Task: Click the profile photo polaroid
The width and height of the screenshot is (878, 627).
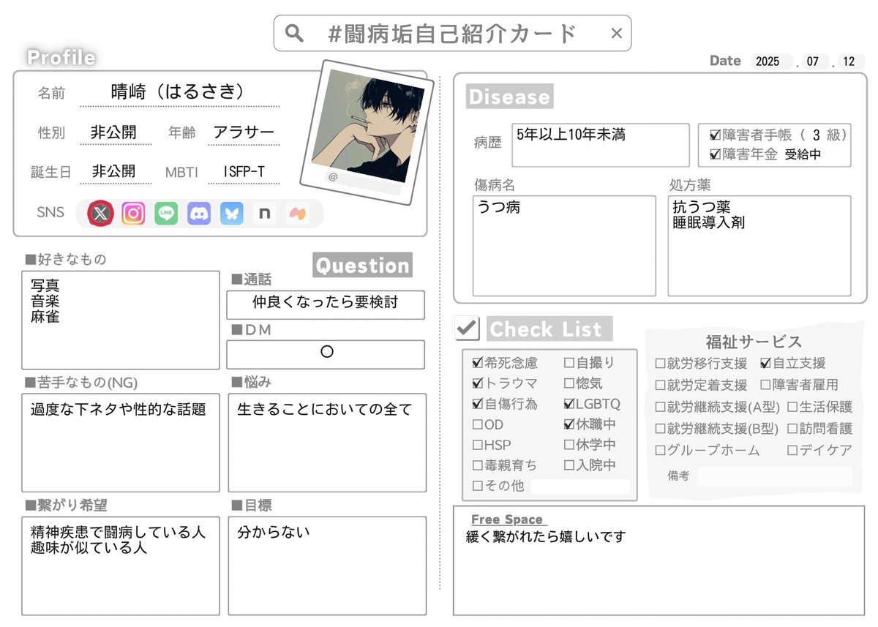Action: pyautogui.click(x=366, y=132)
